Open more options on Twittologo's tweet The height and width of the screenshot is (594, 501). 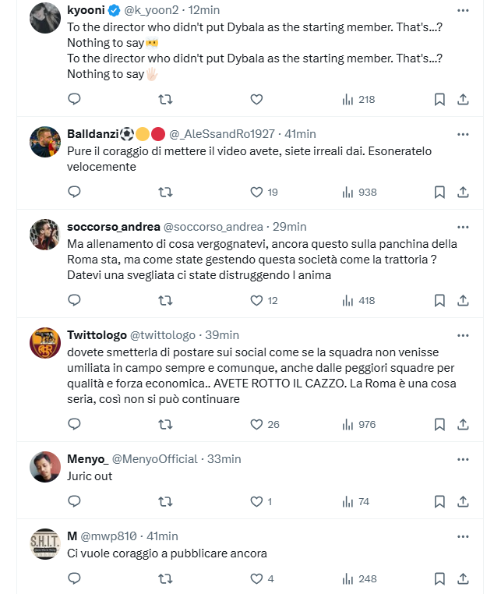pyautogui.click(x=463, y=335)
